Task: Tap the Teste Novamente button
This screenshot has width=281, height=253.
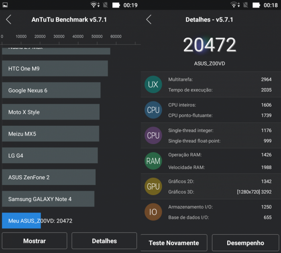Action: (174, 243)
